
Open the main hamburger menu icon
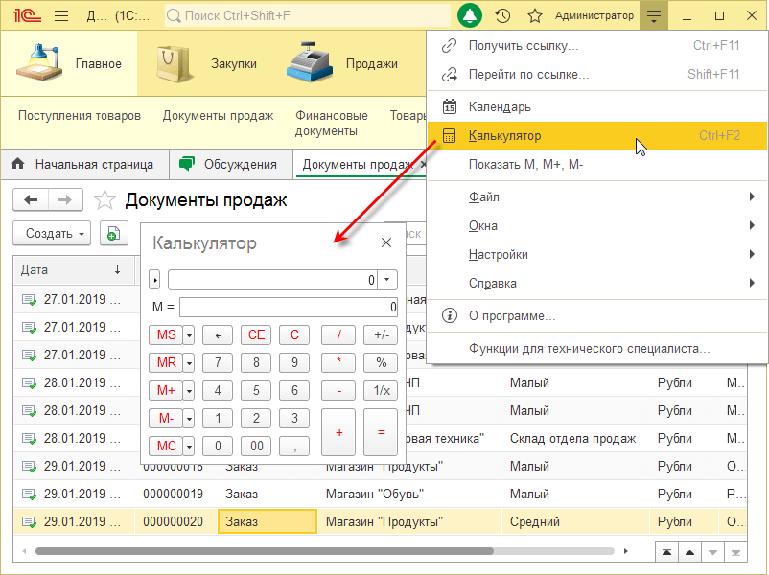(61, 15)
